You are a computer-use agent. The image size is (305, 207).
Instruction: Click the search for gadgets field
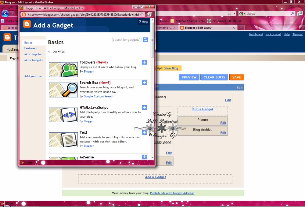point(126,39)
